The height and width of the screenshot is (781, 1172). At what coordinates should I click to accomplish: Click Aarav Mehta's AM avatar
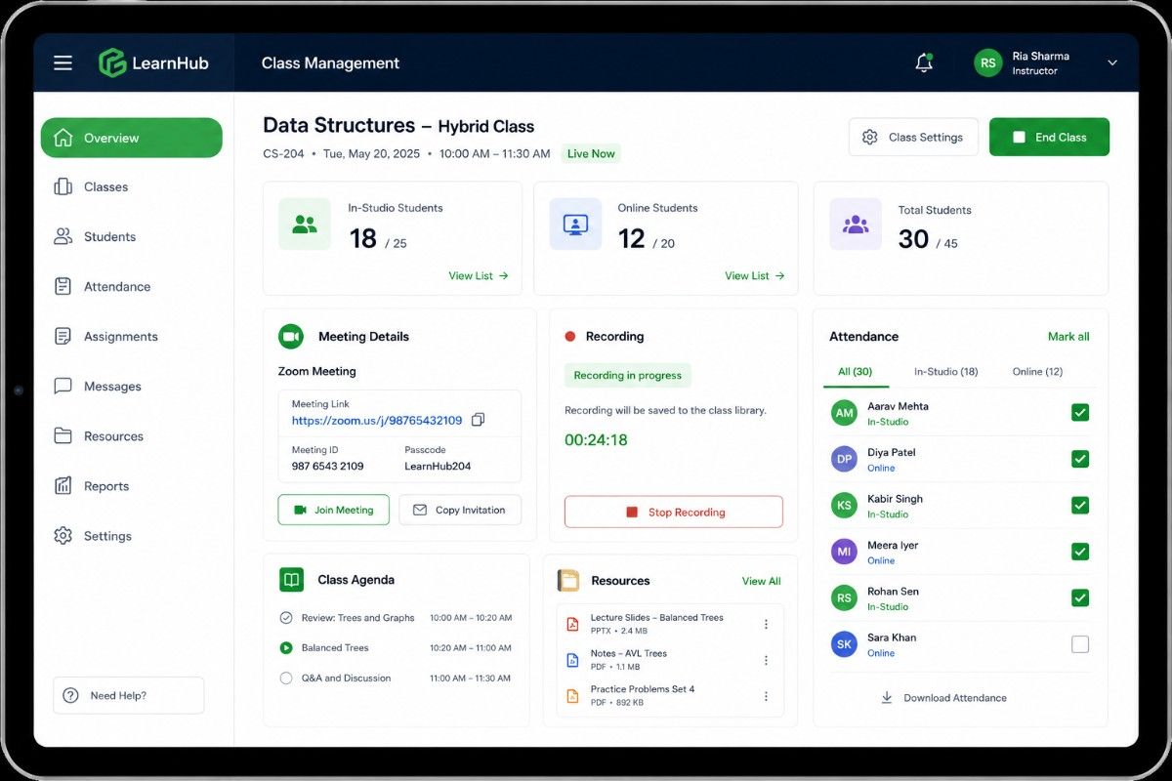(844, 413)
